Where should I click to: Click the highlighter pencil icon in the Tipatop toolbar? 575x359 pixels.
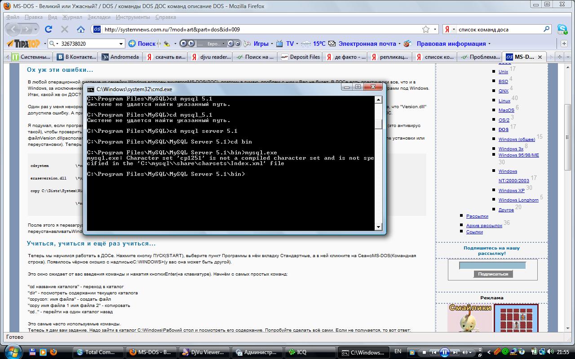167,44
